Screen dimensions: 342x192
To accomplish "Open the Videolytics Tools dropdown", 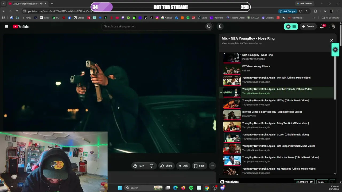I will [322, 182].
